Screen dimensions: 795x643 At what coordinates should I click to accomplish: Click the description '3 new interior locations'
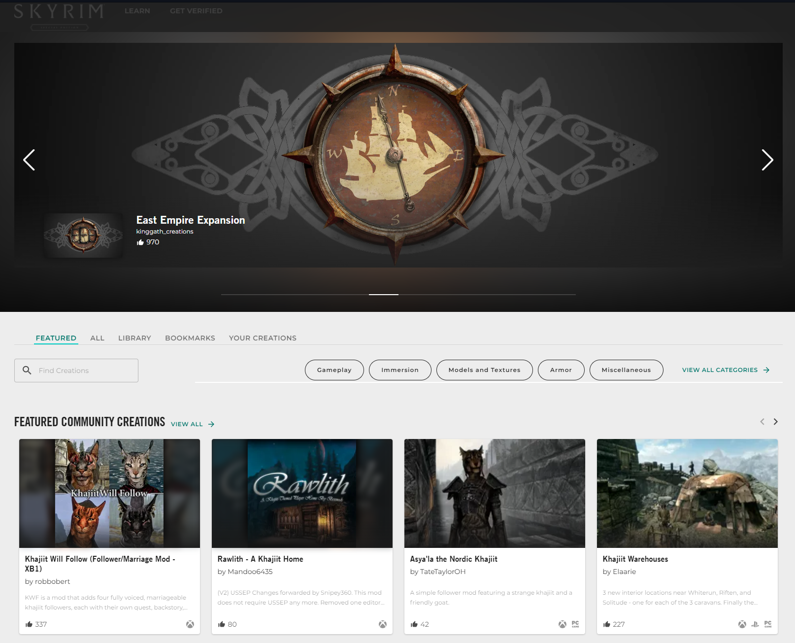[680, 598]
